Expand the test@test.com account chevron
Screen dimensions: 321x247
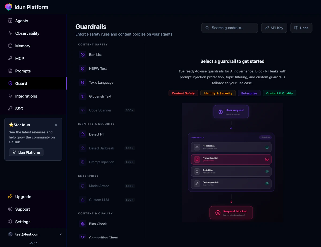pyautogui.click(x=60, y=234)
